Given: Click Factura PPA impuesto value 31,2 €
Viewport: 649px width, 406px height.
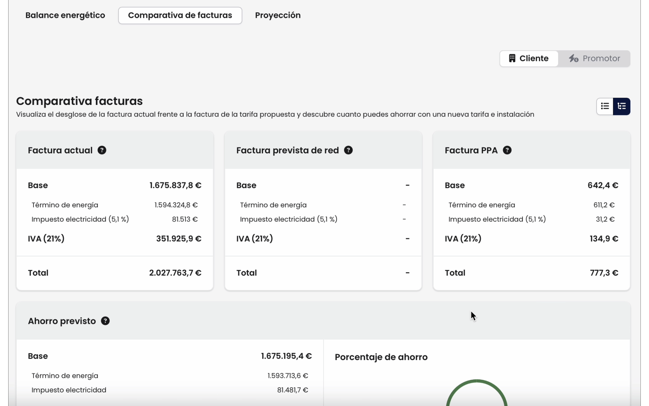Looking at the screenshot, I should point(605,219).
